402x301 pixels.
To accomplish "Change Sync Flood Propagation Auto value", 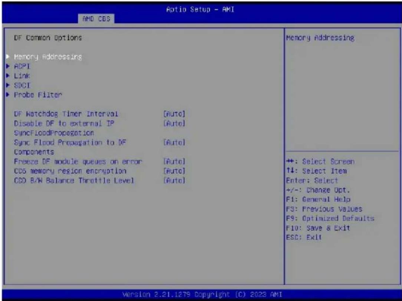I will tap(174, 142).
